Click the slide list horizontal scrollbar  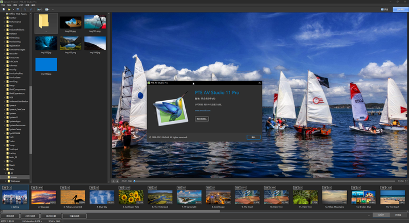click(x=111, y=211)
